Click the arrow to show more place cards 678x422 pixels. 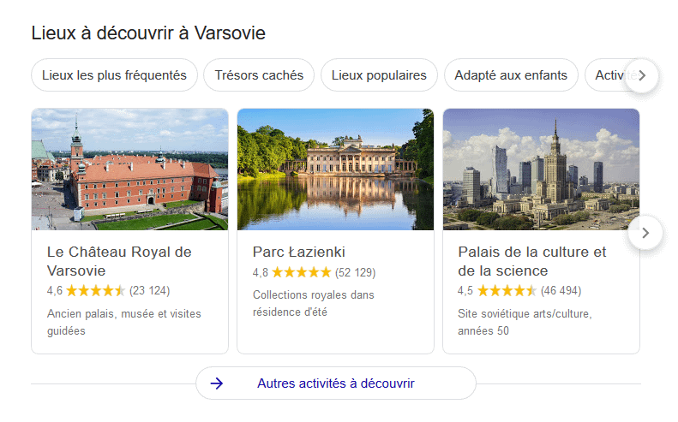645,233
